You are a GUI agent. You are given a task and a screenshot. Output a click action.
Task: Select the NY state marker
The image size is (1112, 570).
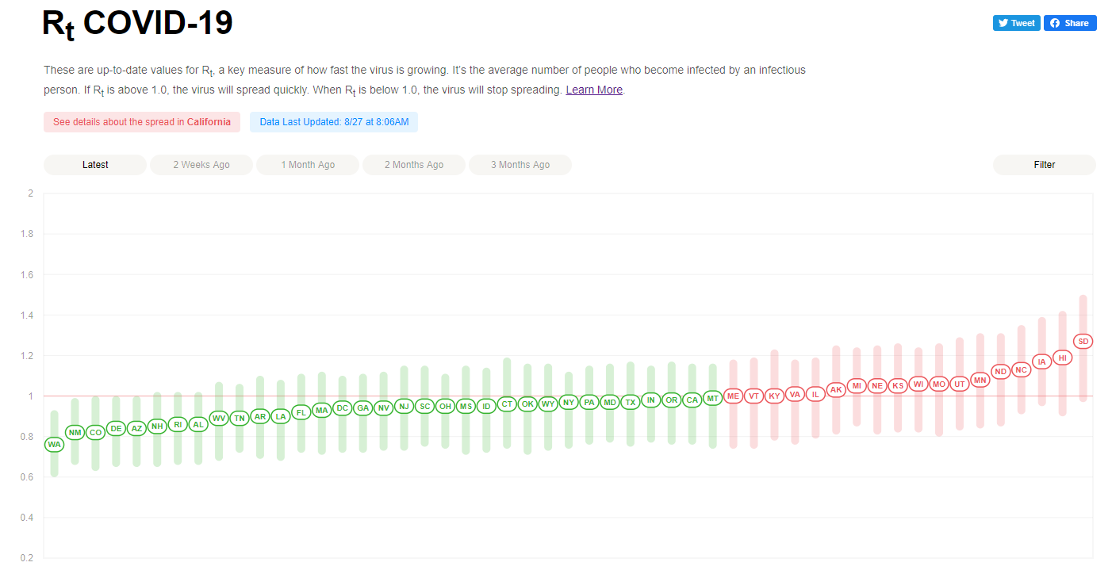569,402
